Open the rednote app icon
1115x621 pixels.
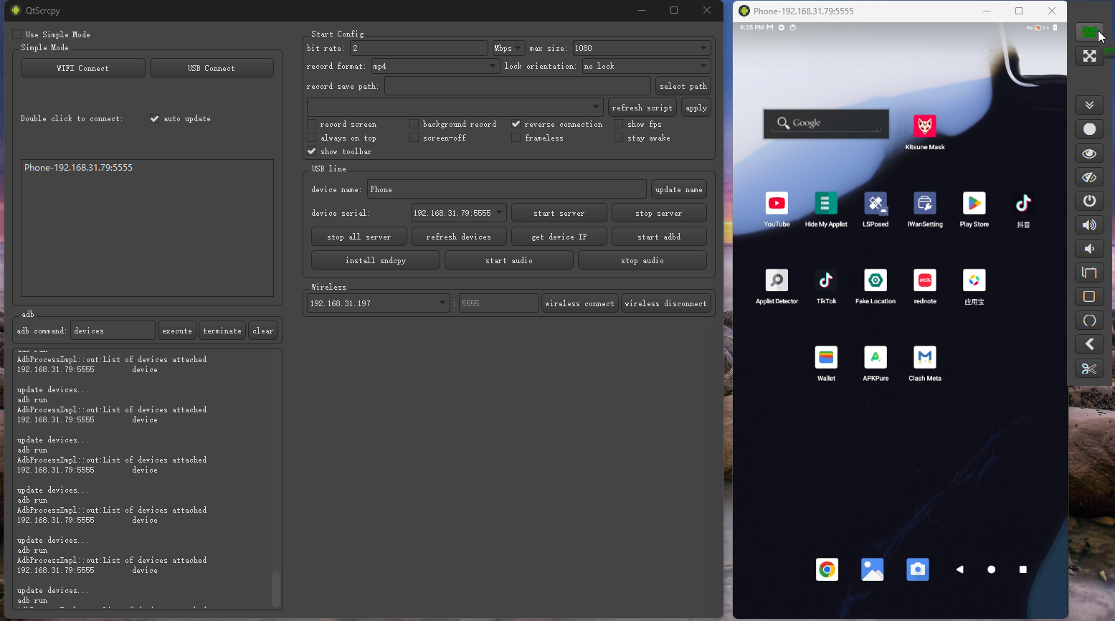(x=925, y=280)
